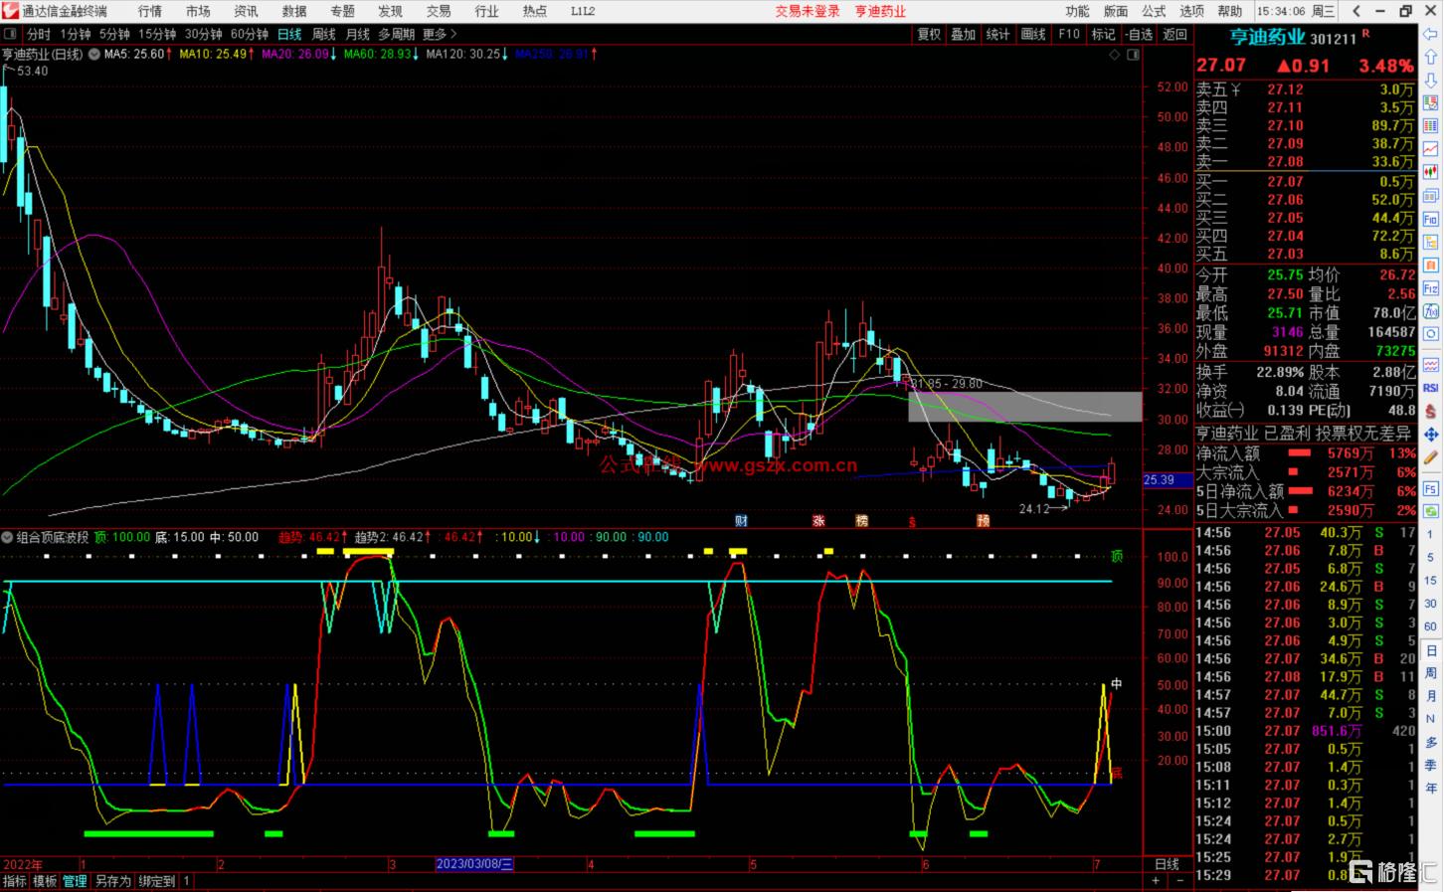The image size is (1444, 892).
Task: Click the F10 button in chart toolbar
Action: (1069, 34)
